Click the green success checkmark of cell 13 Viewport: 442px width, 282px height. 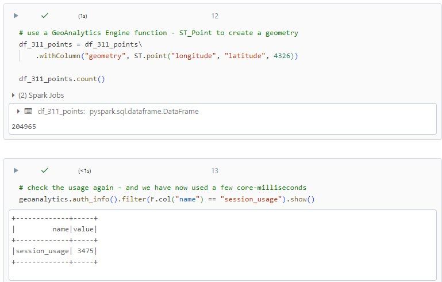(x=45, y=170)
